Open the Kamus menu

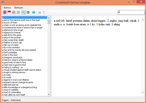(x=7, y=8)
